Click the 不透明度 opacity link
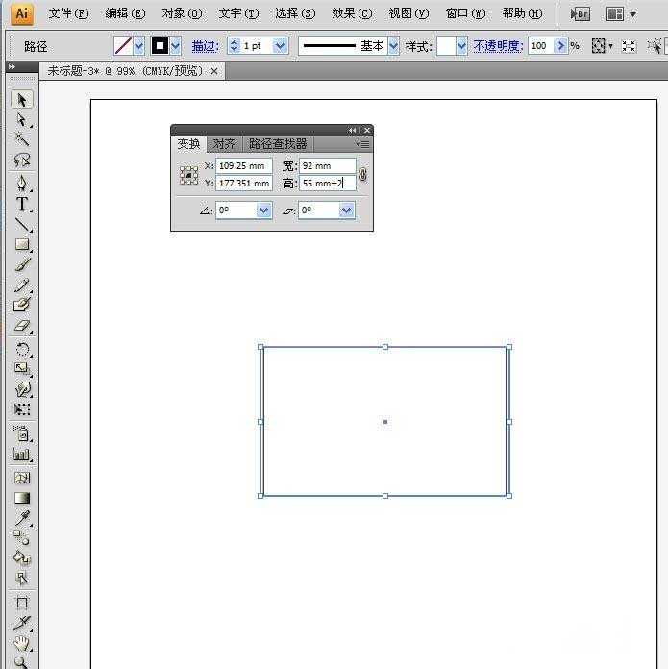The height and width of the screenshot is (669, 668). (498, 46)
